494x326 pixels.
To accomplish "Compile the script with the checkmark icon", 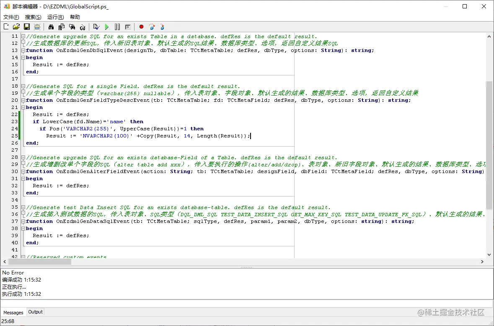I will [x=96, y=27].
